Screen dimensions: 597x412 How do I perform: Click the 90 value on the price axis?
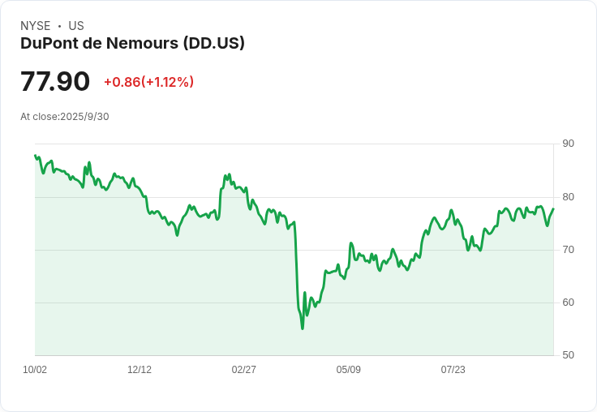click(568, 144)
